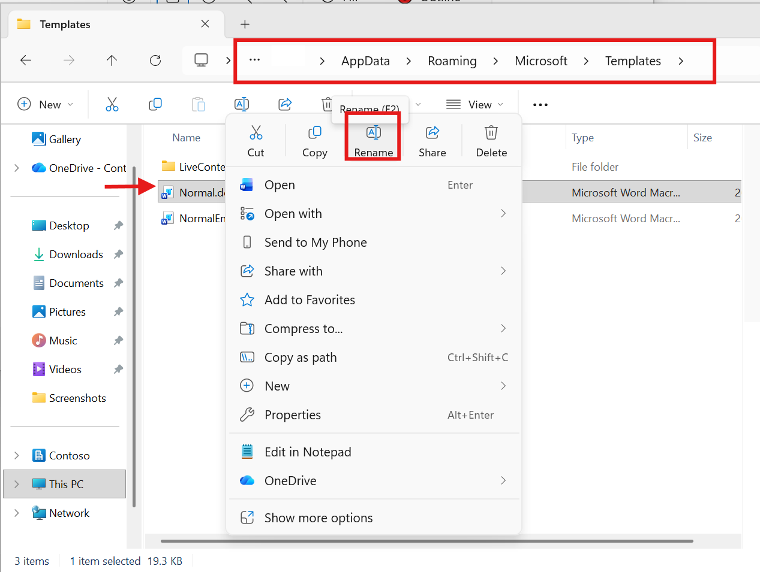The width and height of the screenshot is (760, 572).
Task: Click the Microsoft breadcrumb segment
Action: click(x=541, y=61)
